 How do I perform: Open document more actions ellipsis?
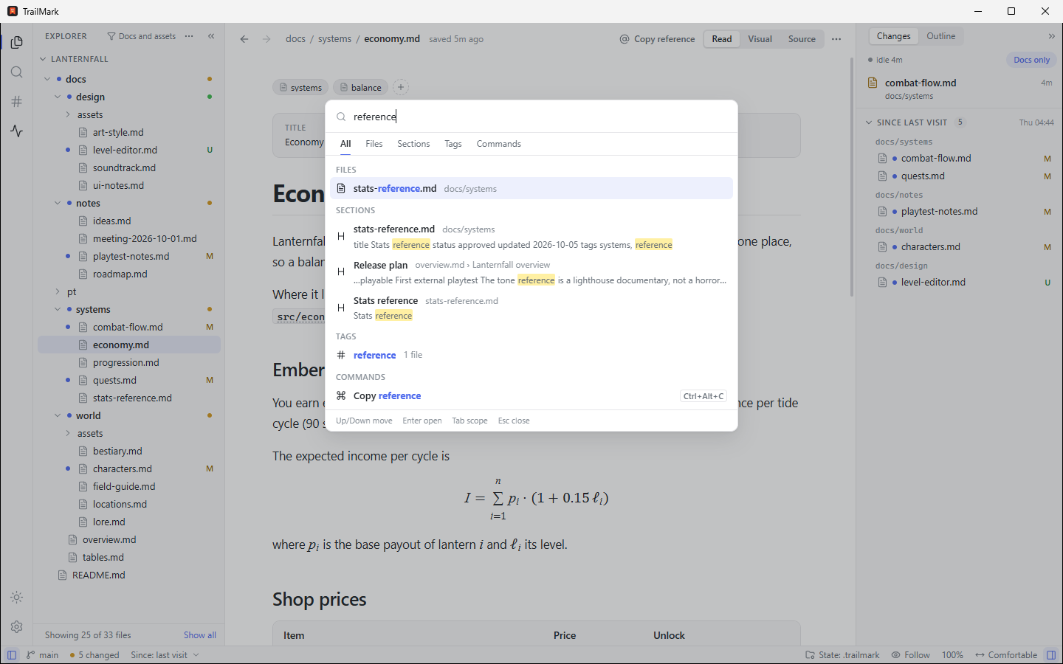[x=836, y=39]
